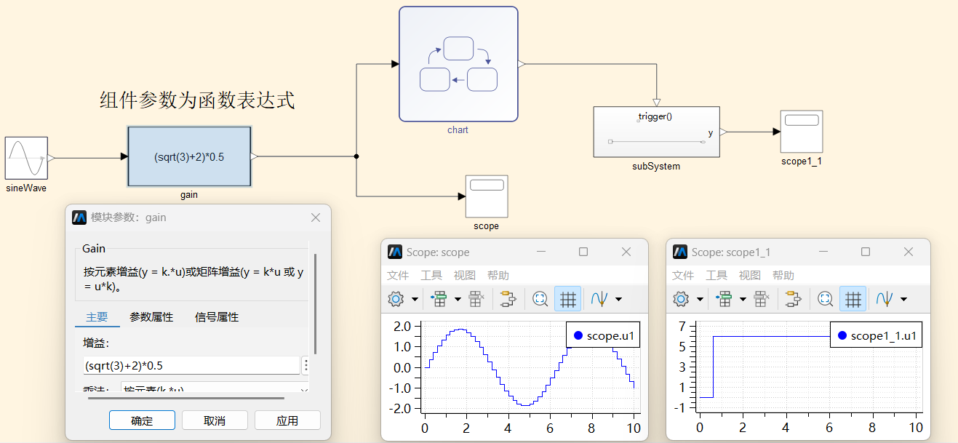The image size is (958, 443).
Task: Expand settings gear dropdown arrow in Scope: scope
Action: coord(415,299)
